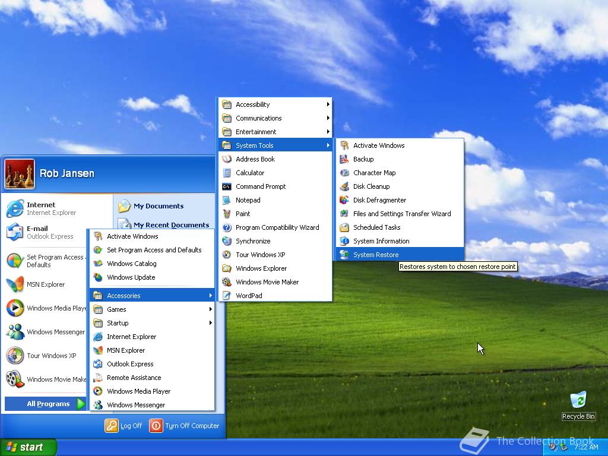The image size is (608, 456).
Task: Launch Notepad icon
Action: [226, 200]
